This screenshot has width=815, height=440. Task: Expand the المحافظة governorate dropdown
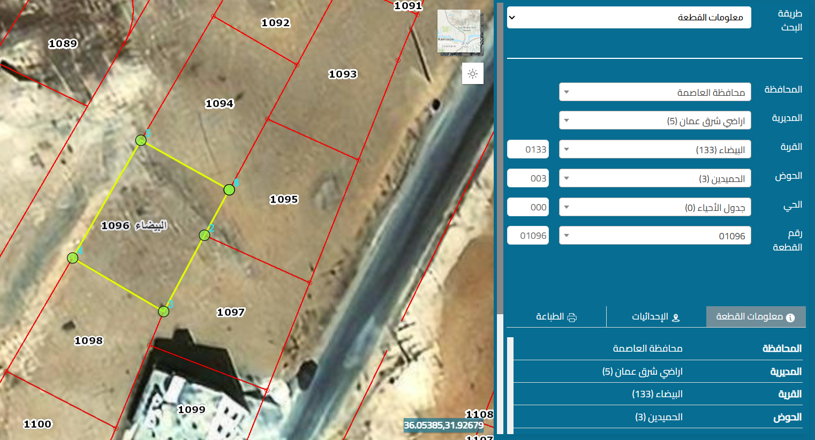(x=654, y=92)
